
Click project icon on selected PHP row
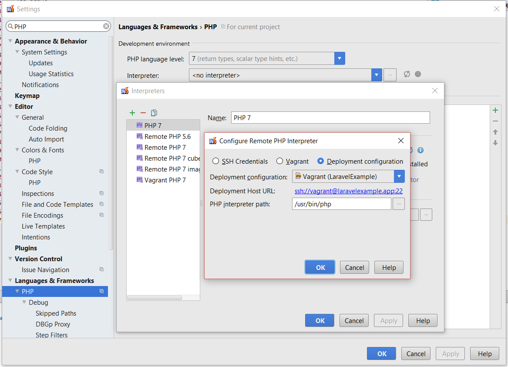coord(102,291)
